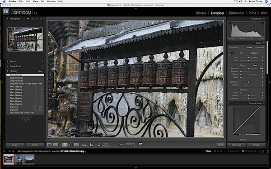Expand the Snapshots panel

coord(8,66)
